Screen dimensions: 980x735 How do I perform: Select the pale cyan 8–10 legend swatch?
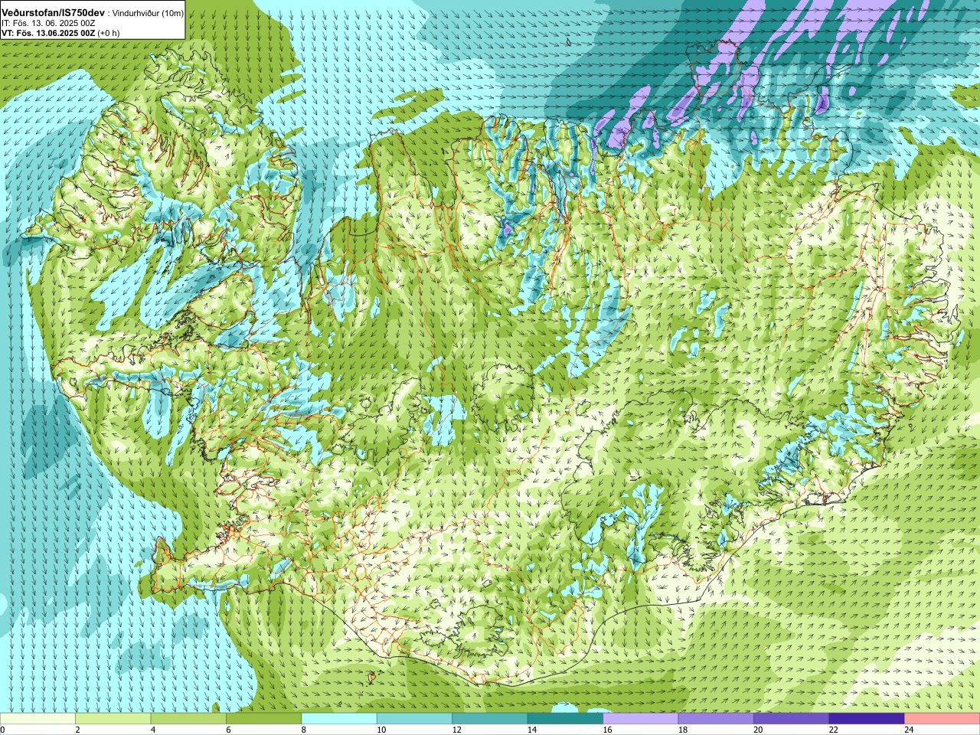pyautogui.click(x=339, y=719)
